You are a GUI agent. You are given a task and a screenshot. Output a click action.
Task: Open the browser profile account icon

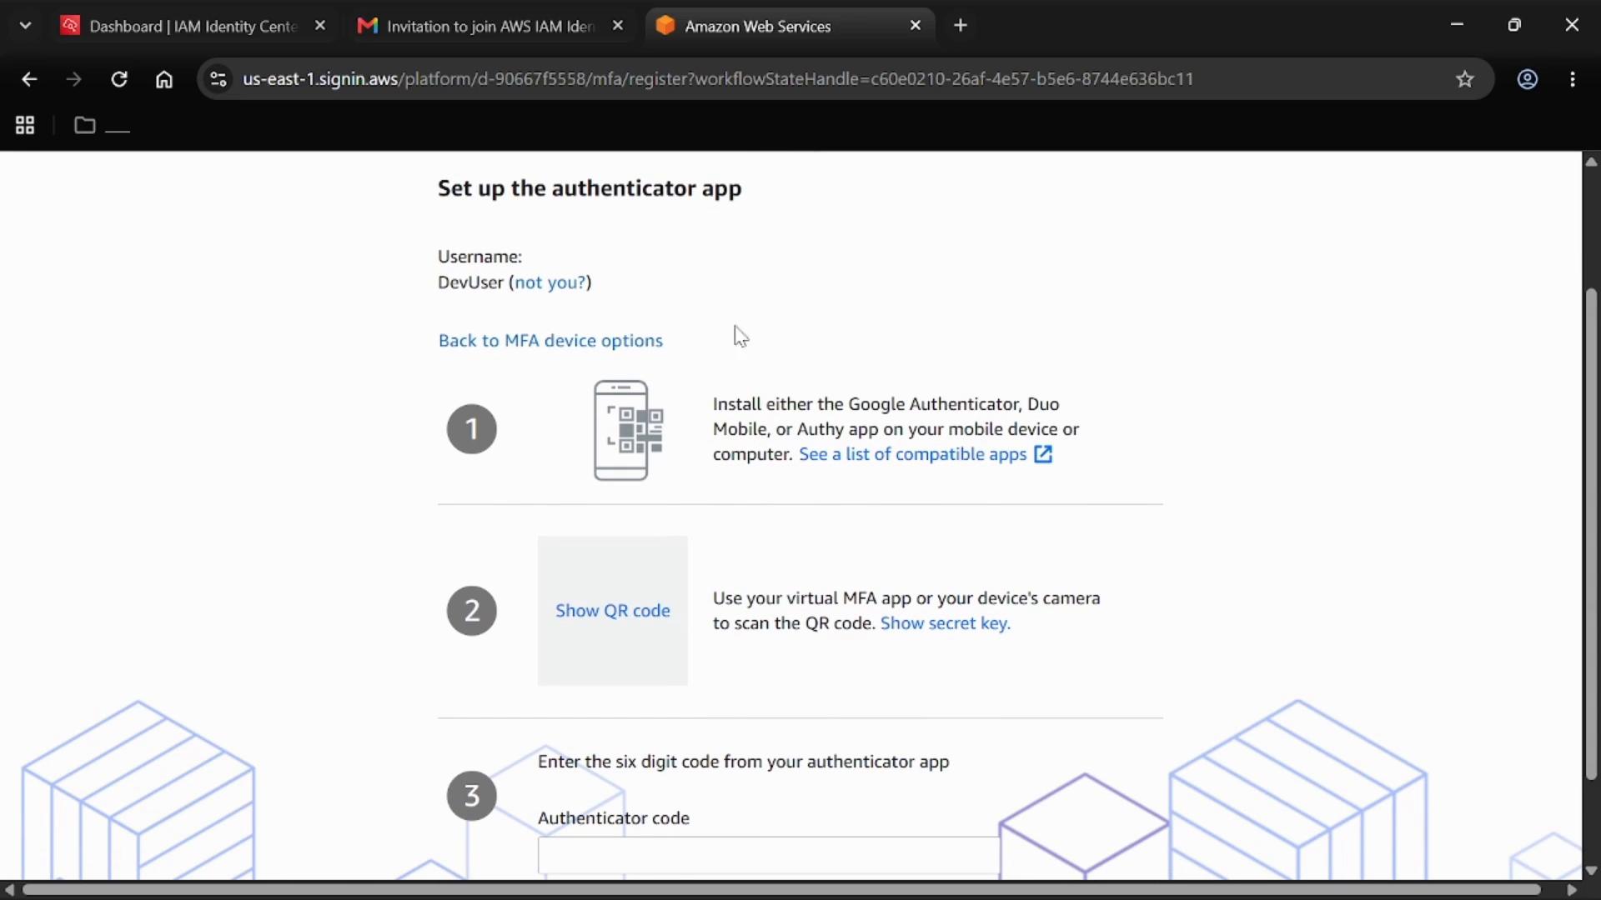[1527, 79]
